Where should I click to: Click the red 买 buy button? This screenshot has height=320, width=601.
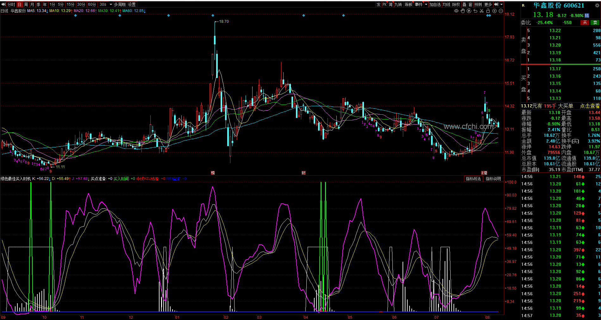585,22
